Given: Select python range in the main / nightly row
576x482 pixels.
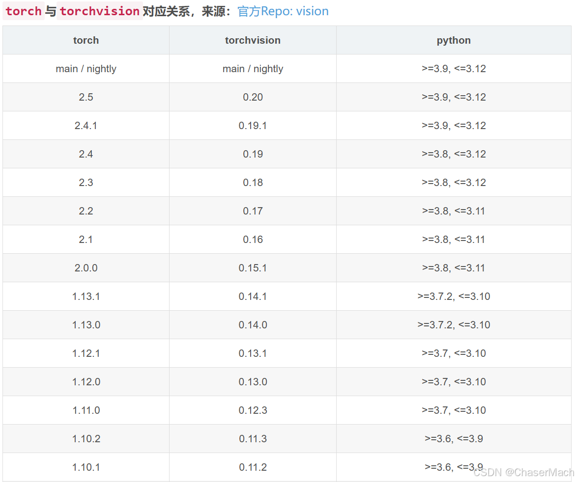Looking at the screenshot, I should 454,69.
